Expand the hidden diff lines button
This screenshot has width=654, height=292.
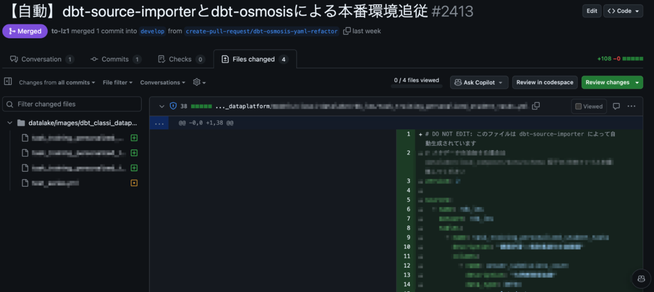click(159, 123)
